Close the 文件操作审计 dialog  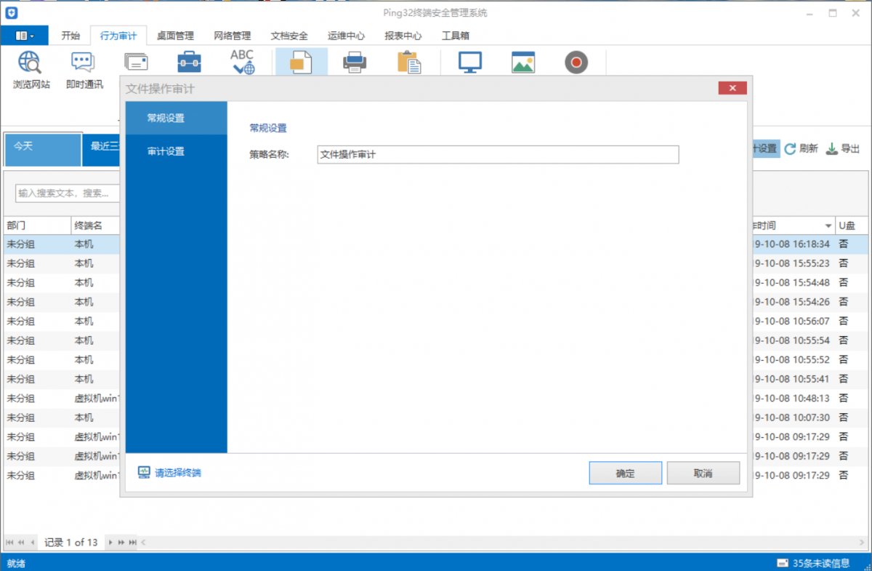732,88
